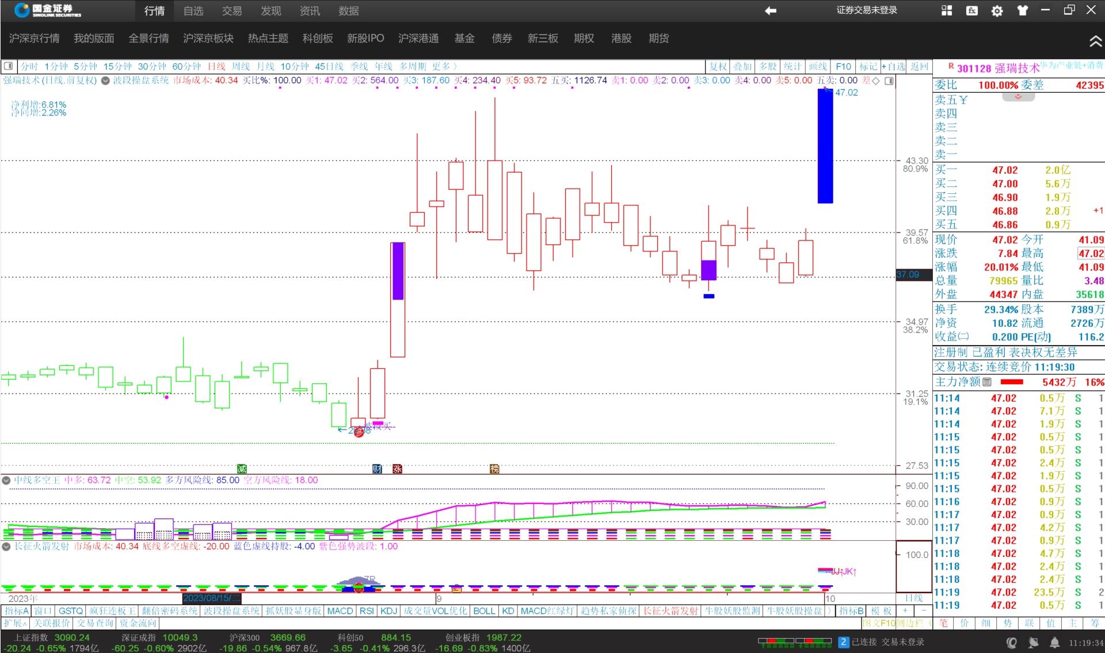The image size is (1105, 653).
Task: Select the 科创板 market tab
Action: click(318, 39)
